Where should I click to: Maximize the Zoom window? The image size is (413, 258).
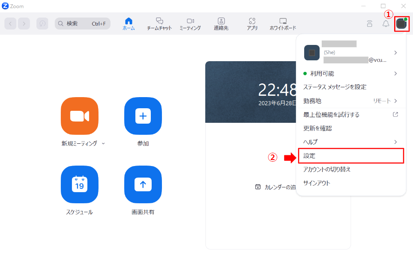tap(383, 6)
